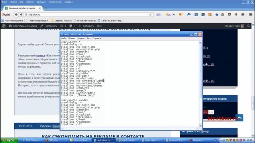Image resolution: width=255 pixels, height=143 pixels.
Task: Switch to Camtasia Studio in the taskbar
Action: coord(80,140)
